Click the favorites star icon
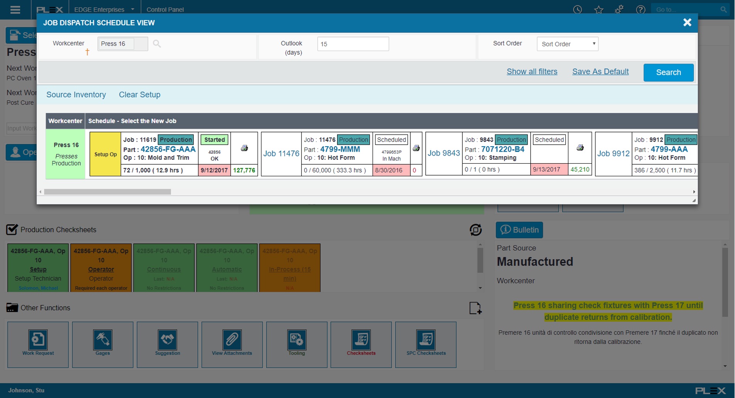The image size is (735, 398). pos(599,9)
